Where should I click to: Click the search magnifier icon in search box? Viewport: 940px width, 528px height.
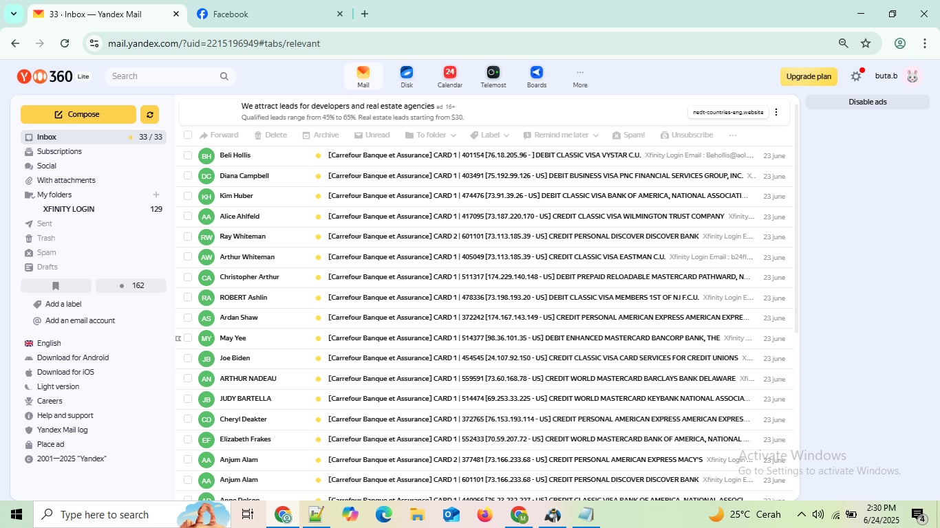click(224, 76)
